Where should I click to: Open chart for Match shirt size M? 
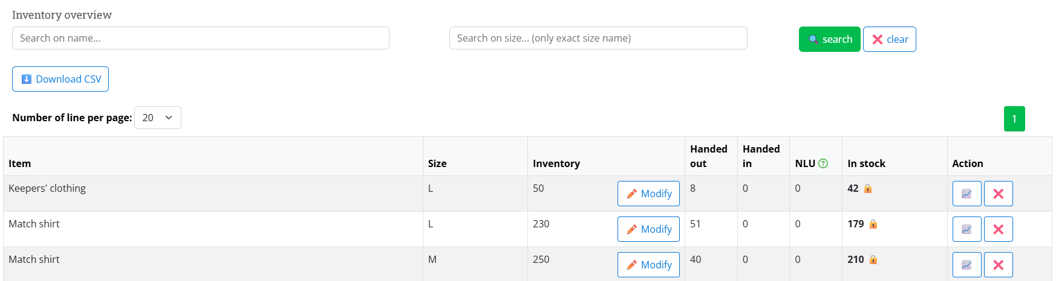[966, 265]
